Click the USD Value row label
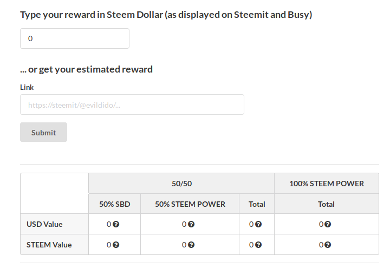The image size is (390, 268). click(44, 224)
